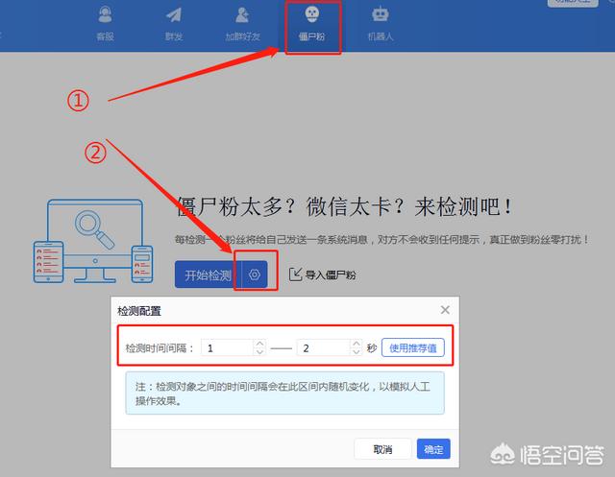615x477 pixels.
Task: Increase the minimum interval value
Action: point(259,344)
